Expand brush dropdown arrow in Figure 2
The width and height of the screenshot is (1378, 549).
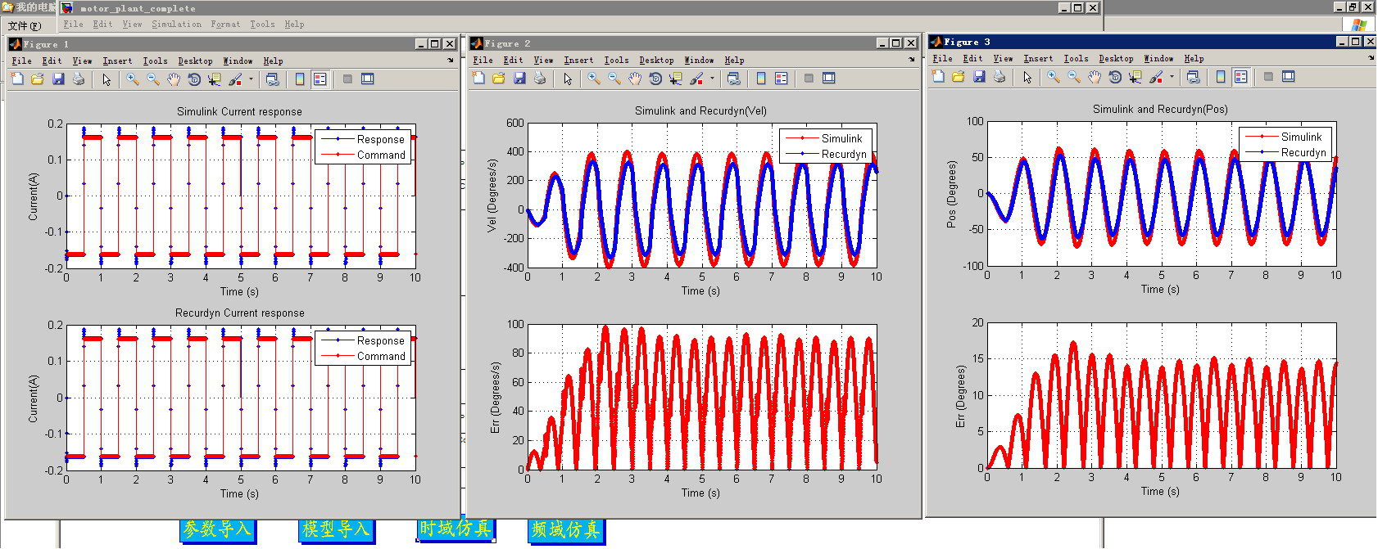point(712,79)
